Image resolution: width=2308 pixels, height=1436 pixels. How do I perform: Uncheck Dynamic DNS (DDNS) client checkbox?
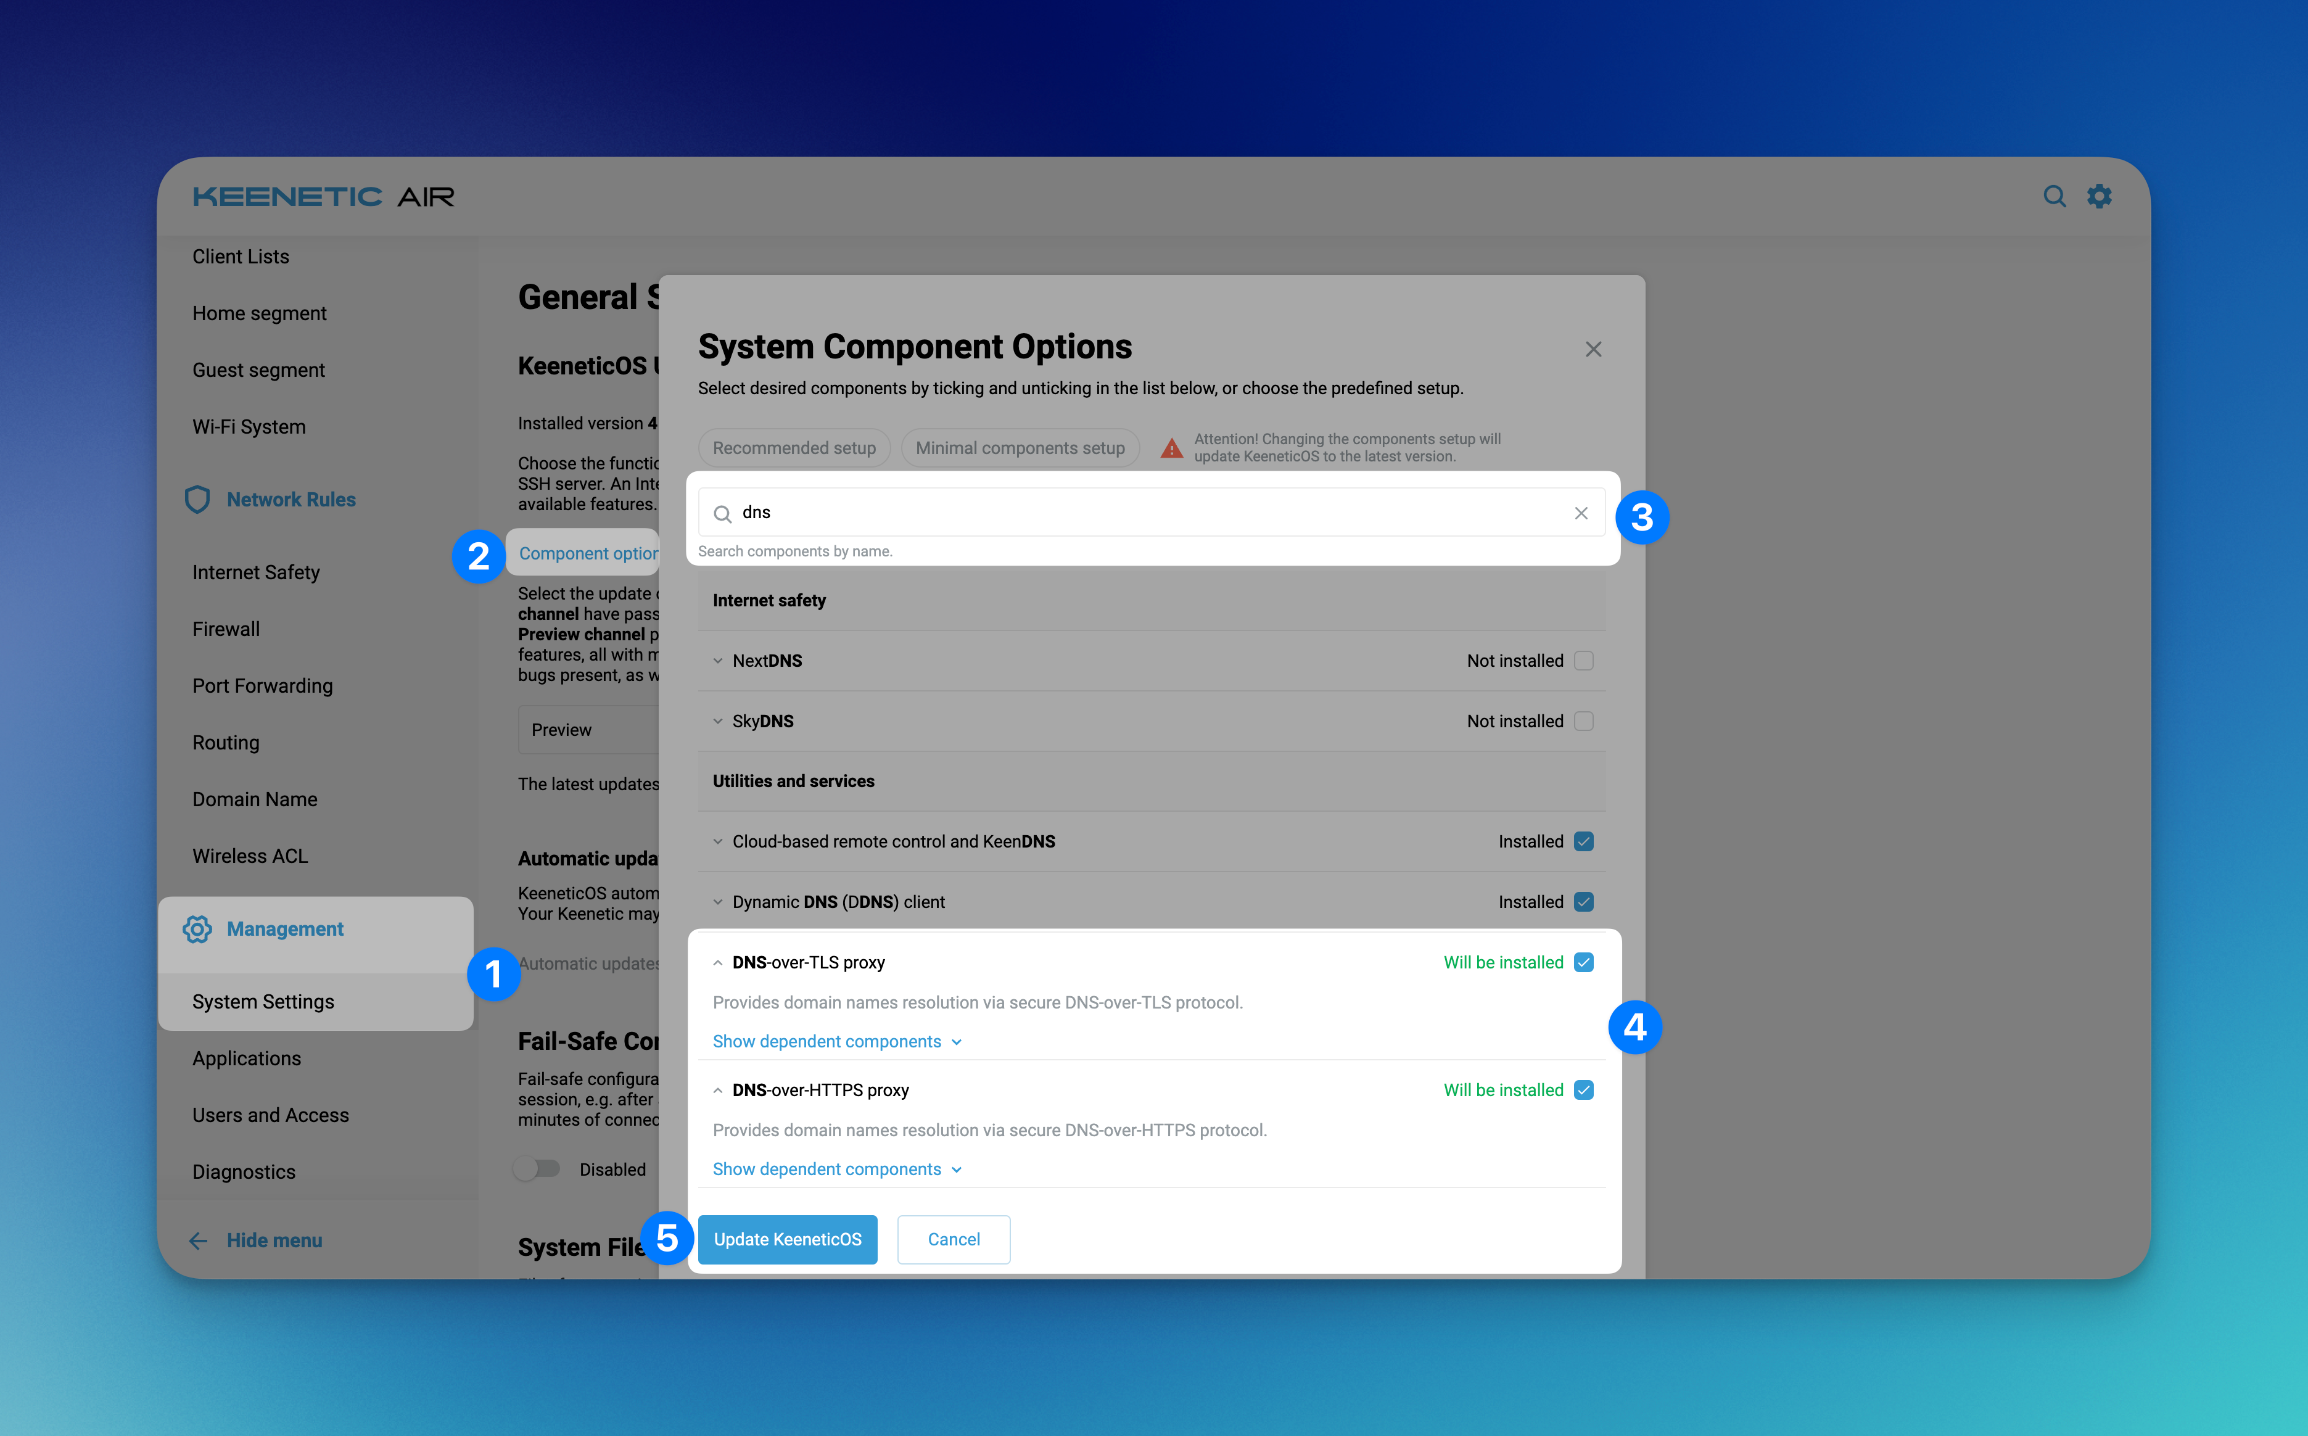tap(1584, 902)
